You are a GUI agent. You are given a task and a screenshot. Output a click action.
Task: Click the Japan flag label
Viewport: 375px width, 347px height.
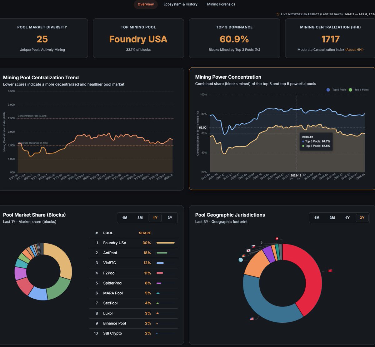(249, 250)
